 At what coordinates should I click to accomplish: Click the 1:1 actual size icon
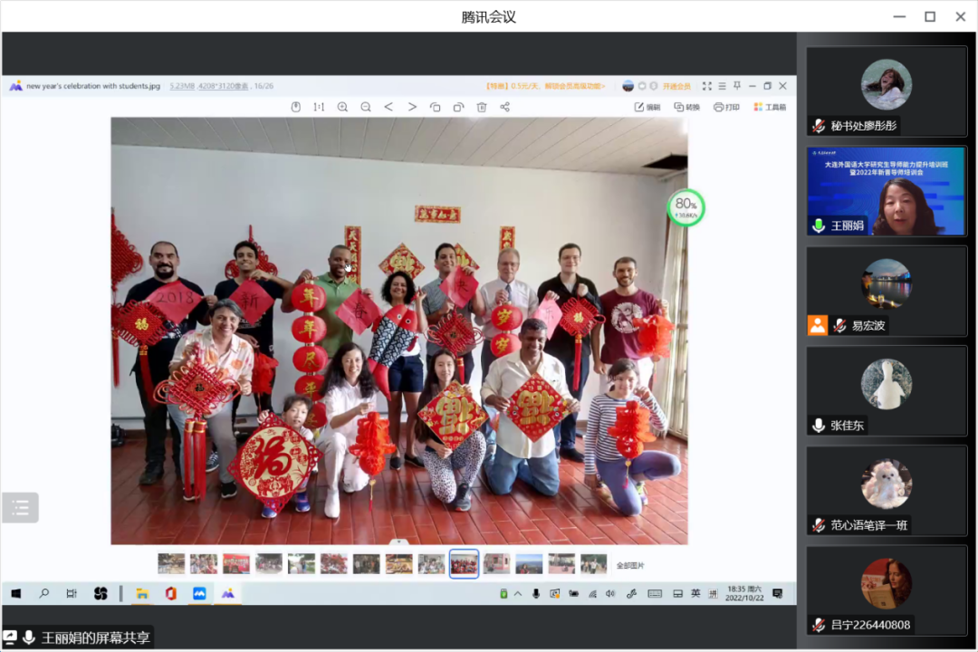(319, 107)
